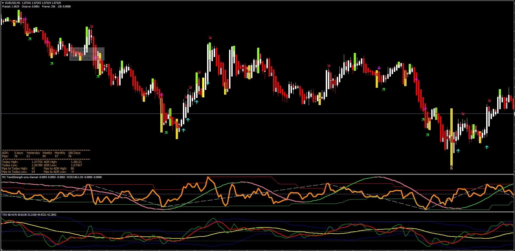Click the leftmost cyan up arrow
This screenshot has width=515, height=251.
click(x=183, y=130)
